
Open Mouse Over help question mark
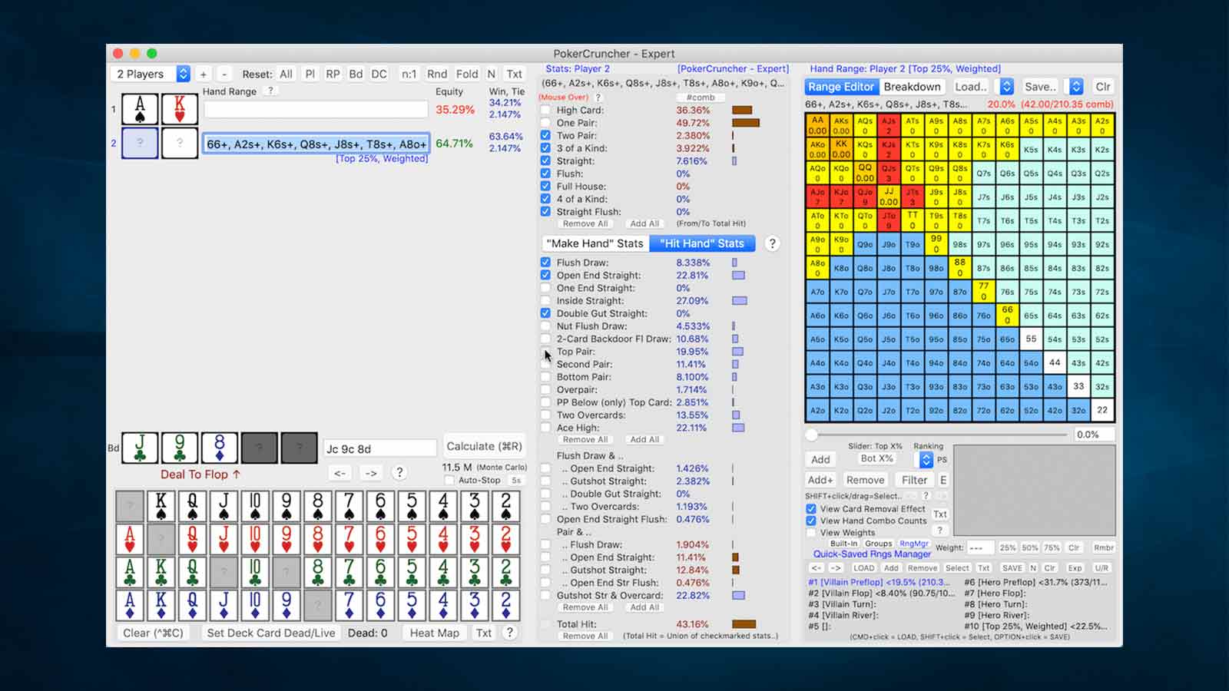click(x=598, y=98)
